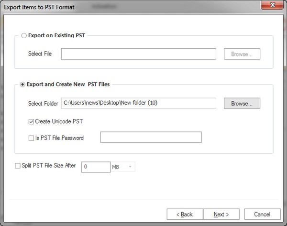Open the MB size unit dropdown
Viewport: 287px width, 226px height.
(131, 167)
